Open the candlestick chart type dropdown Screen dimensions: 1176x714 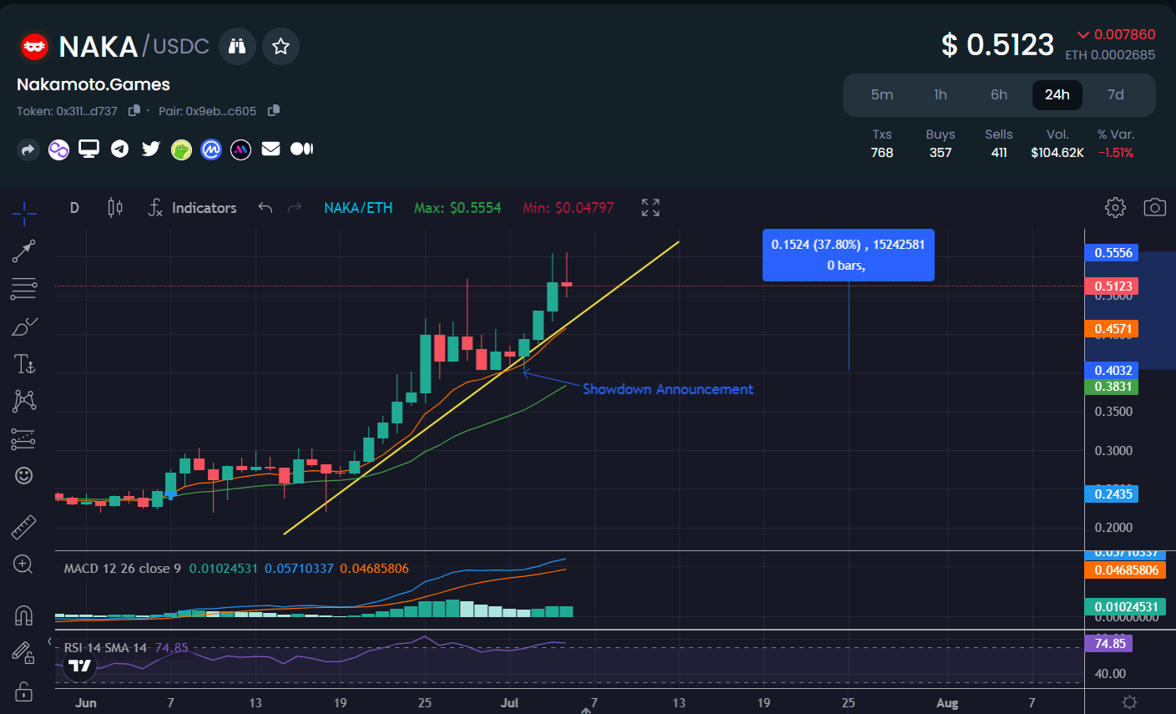click(x=115, y=208)
